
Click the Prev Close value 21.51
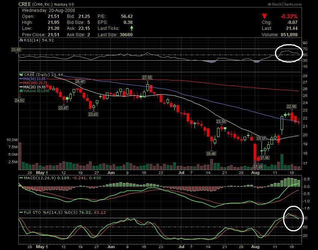tap(53, 35)
